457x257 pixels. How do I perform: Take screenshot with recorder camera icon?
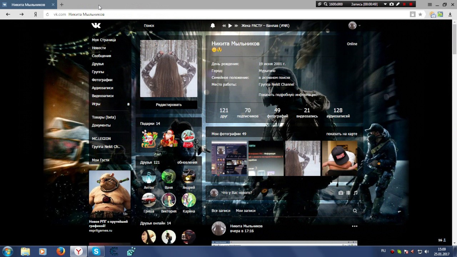click(x=392, y=4)
